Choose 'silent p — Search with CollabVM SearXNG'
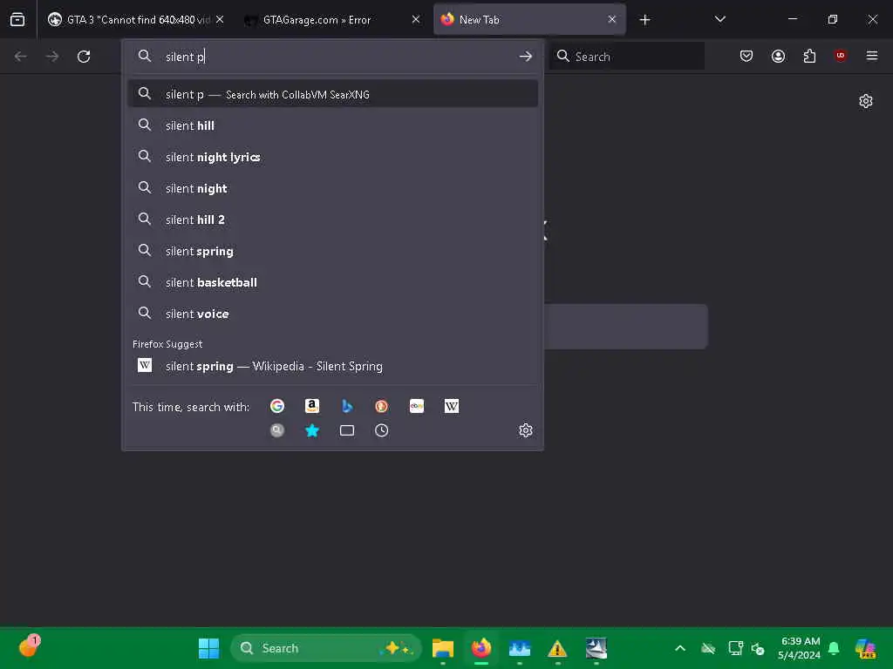Screen dimensions: 893x669 pos(332,94)
